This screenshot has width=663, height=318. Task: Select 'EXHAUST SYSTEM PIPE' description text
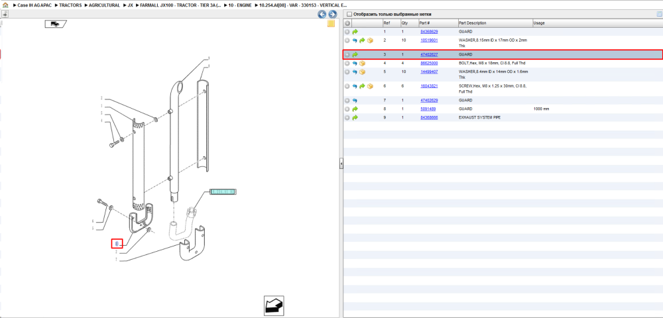pyautogui.click(x=479, y=117)
